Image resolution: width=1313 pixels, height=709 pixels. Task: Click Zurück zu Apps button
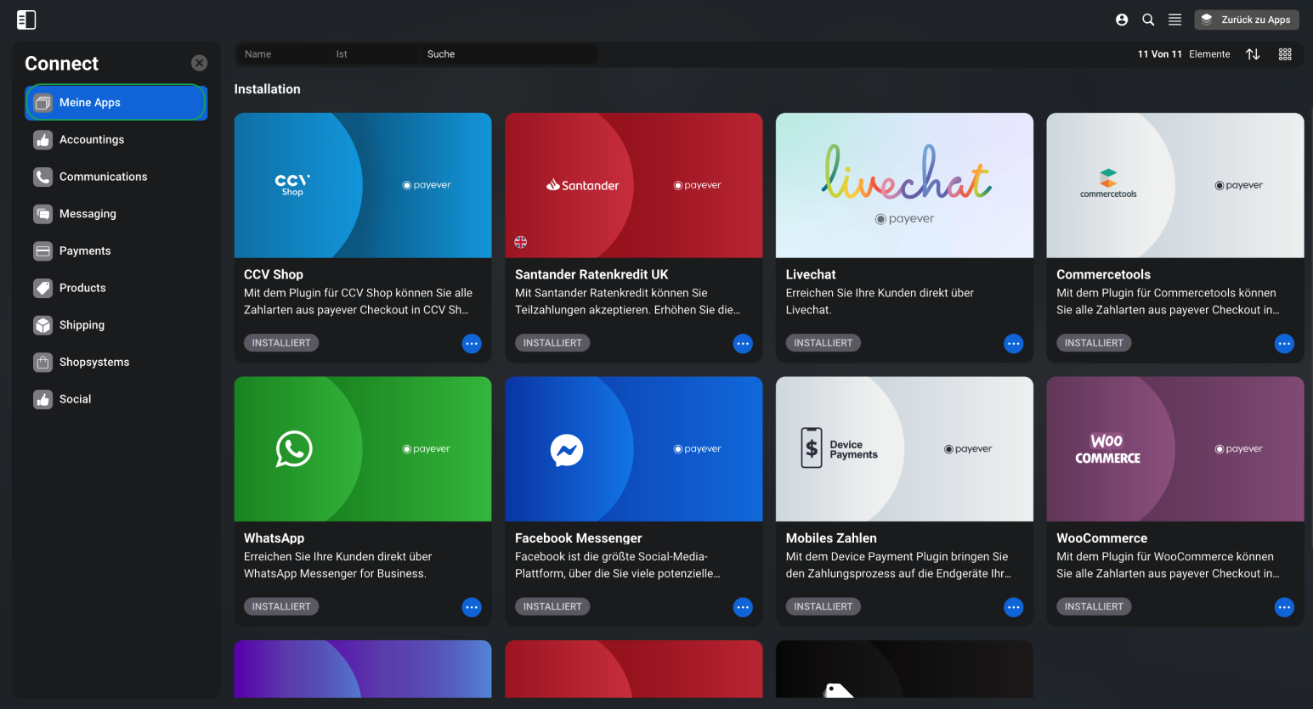pyautogui.click(x=1247, y=20)
